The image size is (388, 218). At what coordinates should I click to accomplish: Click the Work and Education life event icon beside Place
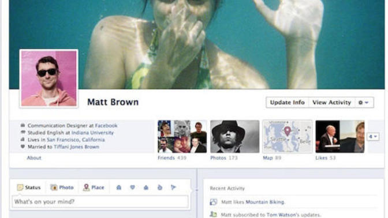tap(119, 187)
